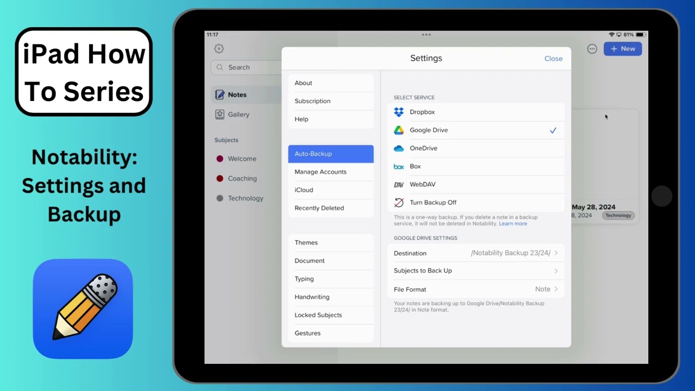The height and width of the screenshot is (391, 695).
Task: Open Subscription settings section
Action: pyautogui.click(x=331, y=101)
